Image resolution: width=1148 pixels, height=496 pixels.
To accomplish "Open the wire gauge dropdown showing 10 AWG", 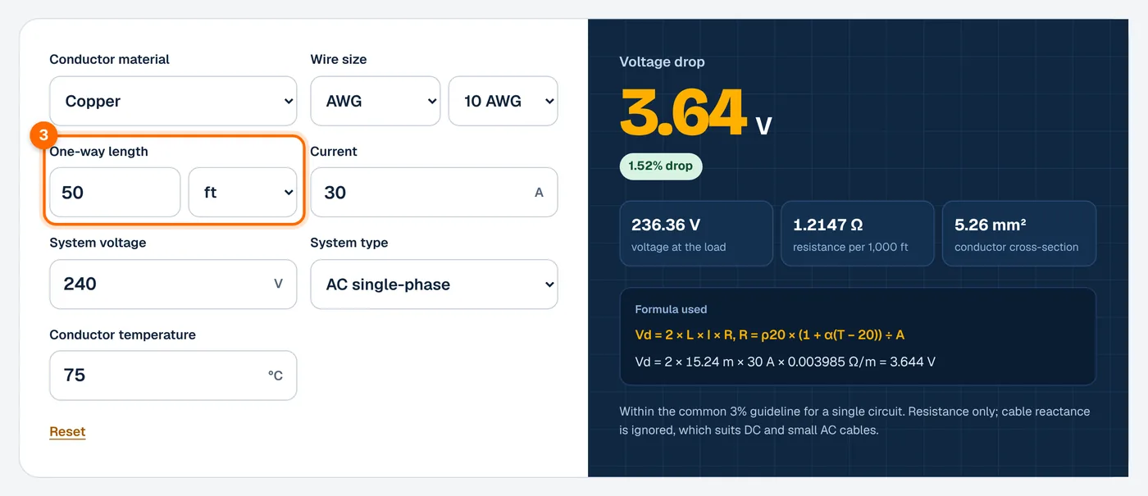I will (x=503, y=101).
